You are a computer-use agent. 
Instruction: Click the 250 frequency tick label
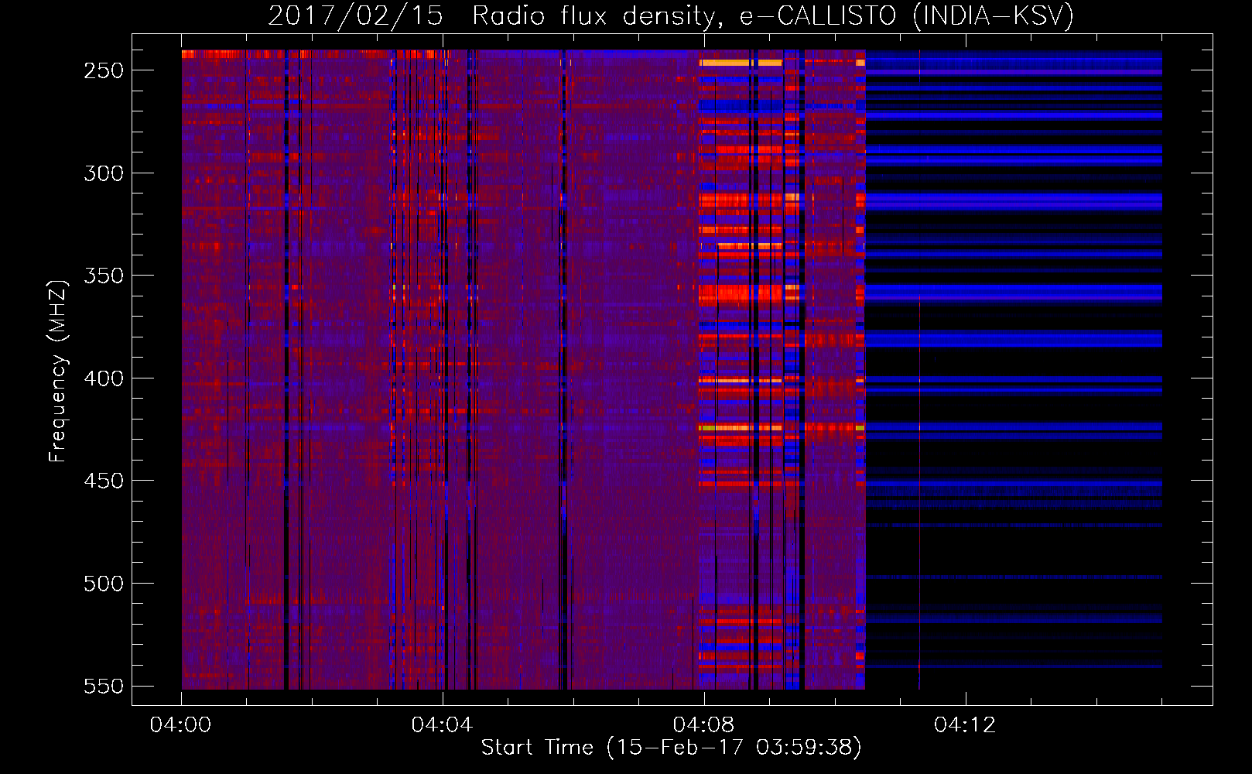[104, 70]
